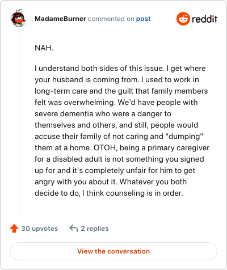Upvote using the orange arrow icon
227x270 pixels.
(x=14, y=228)
